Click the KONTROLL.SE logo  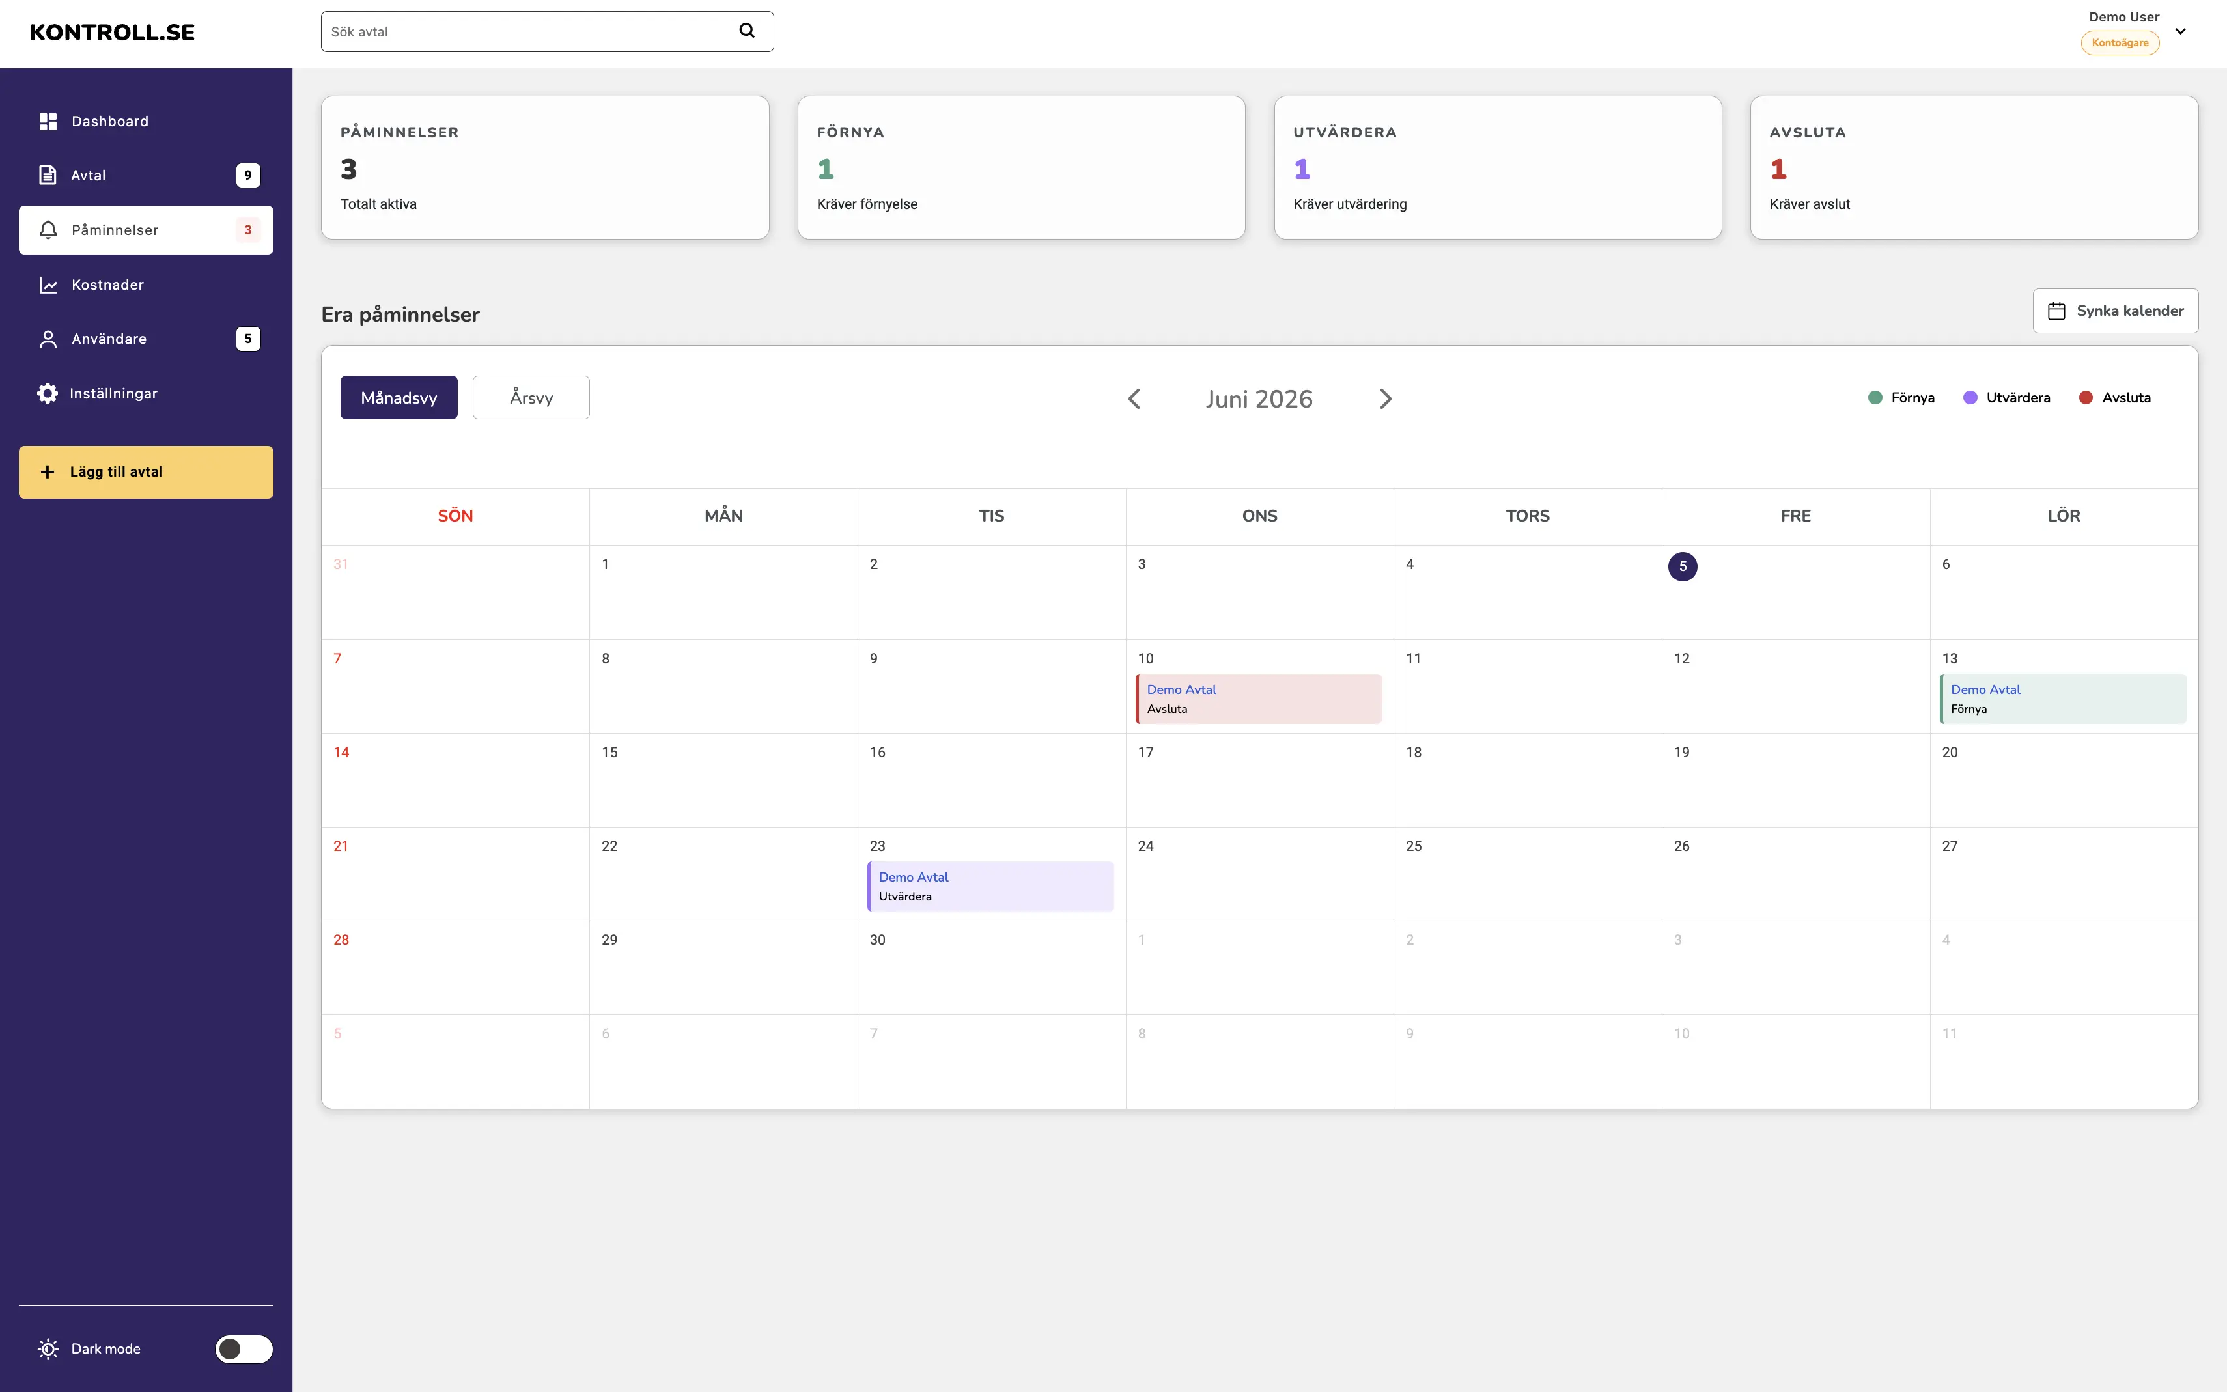point(112,32)
